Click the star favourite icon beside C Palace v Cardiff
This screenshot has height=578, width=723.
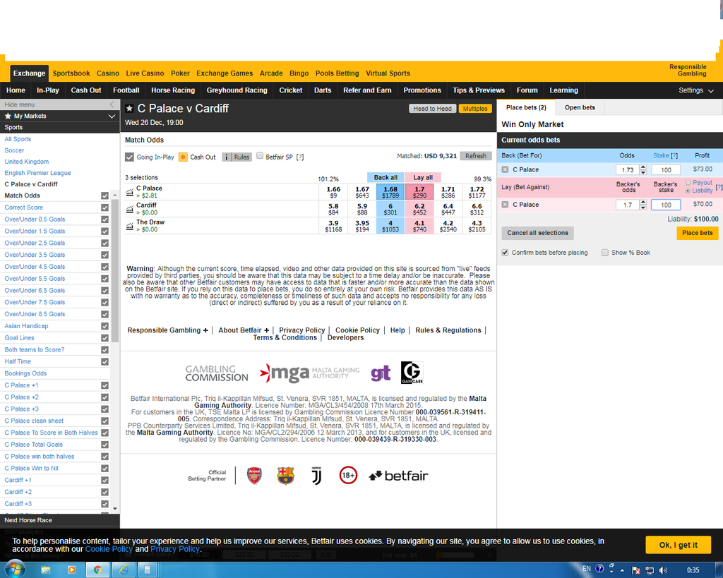(x=130, y=109)
